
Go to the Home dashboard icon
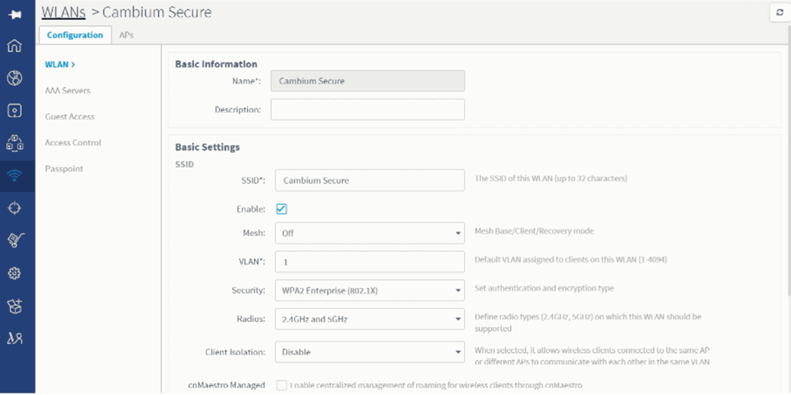[15, 46]
